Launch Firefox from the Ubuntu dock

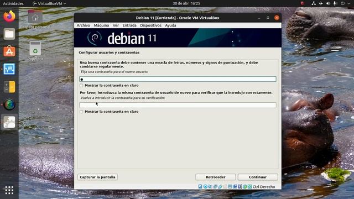click(9, 17)
